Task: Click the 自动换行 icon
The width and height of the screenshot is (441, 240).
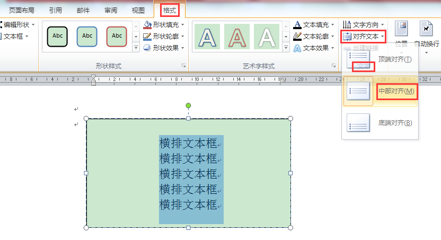Action: click(x=426, y=29)
